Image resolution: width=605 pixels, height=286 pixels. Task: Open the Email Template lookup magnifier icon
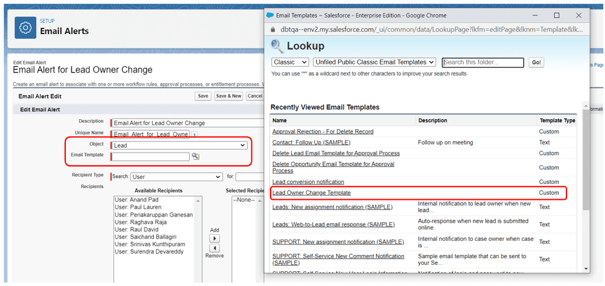click(x=195, y=156)
